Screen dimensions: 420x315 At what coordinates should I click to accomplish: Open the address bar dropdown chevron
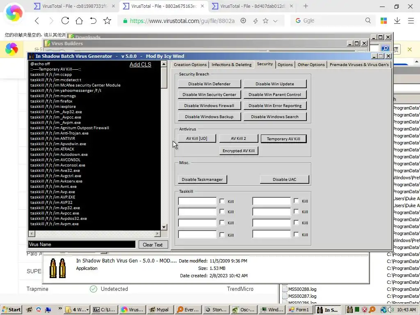pos(275,21)
